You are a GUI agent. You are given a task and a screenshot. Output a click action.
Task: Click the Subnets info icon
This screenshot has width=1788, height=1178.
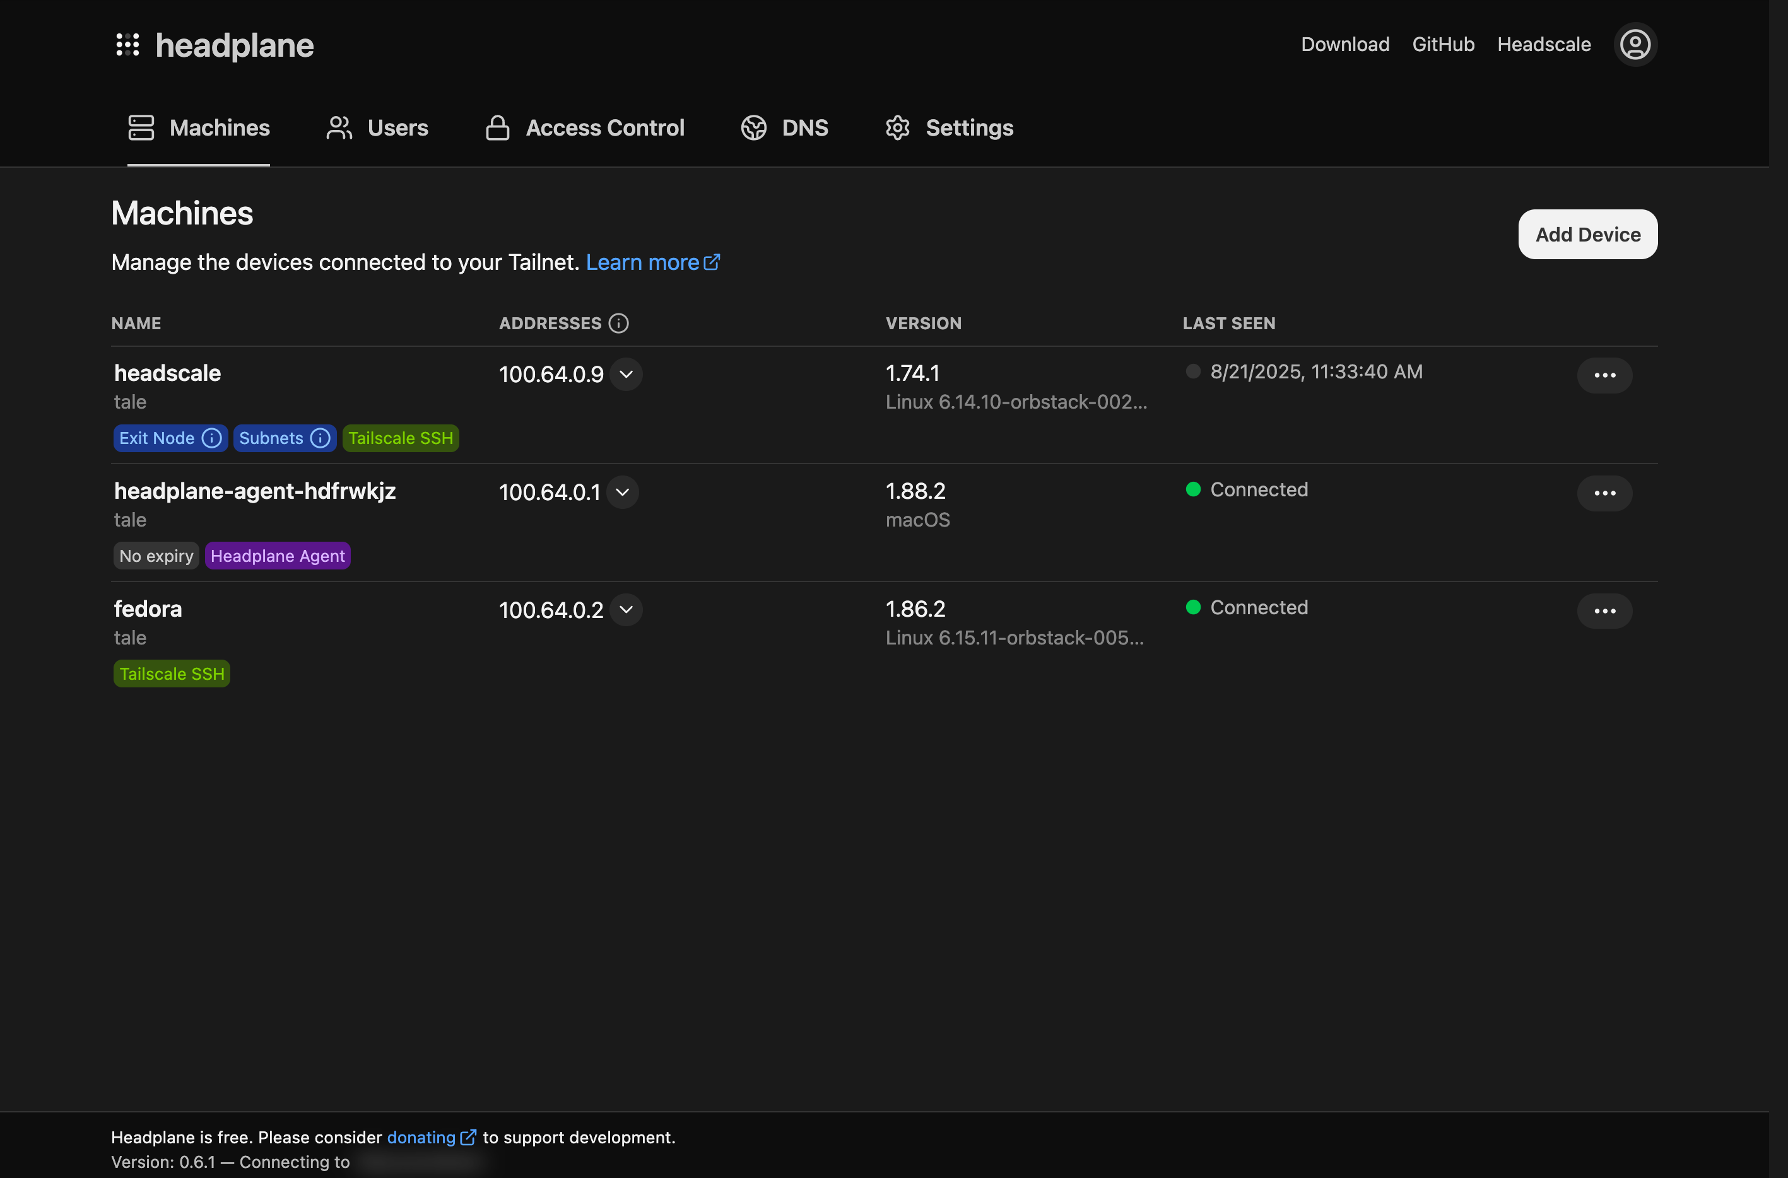tap(320, 438)
